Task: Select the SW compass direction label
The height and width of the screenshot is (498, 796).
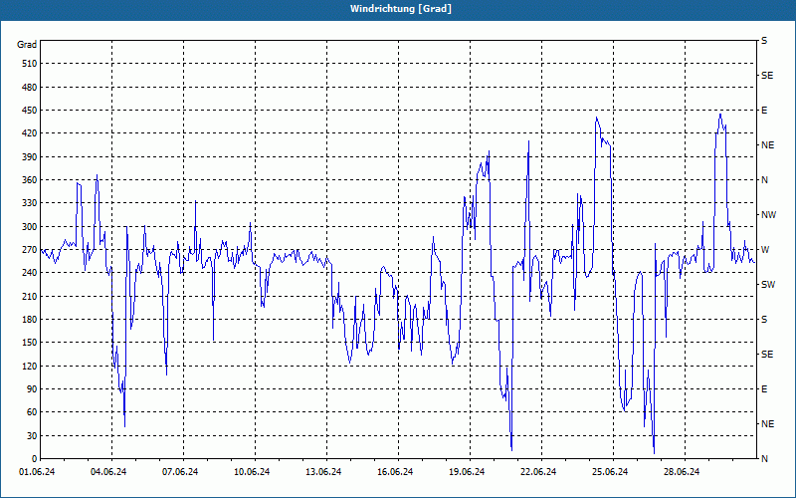Action: 768,285
